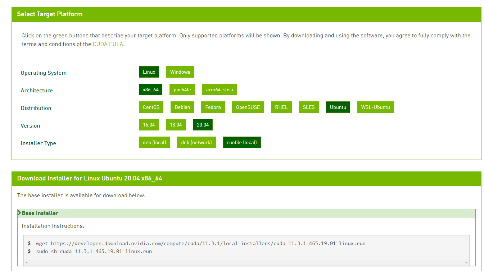
Task: Select the Windows operating system button
Action: (180, 72)
